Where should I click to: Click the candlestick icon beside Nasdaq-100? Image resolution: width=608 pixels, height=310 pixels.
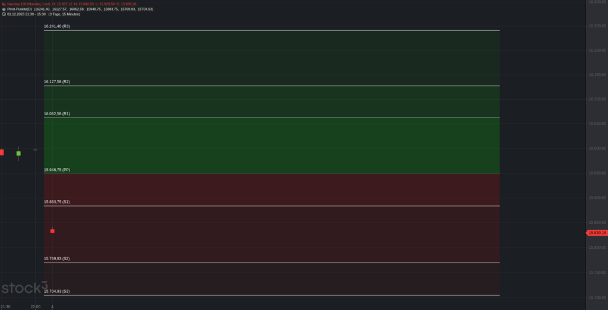click(4, 4)
